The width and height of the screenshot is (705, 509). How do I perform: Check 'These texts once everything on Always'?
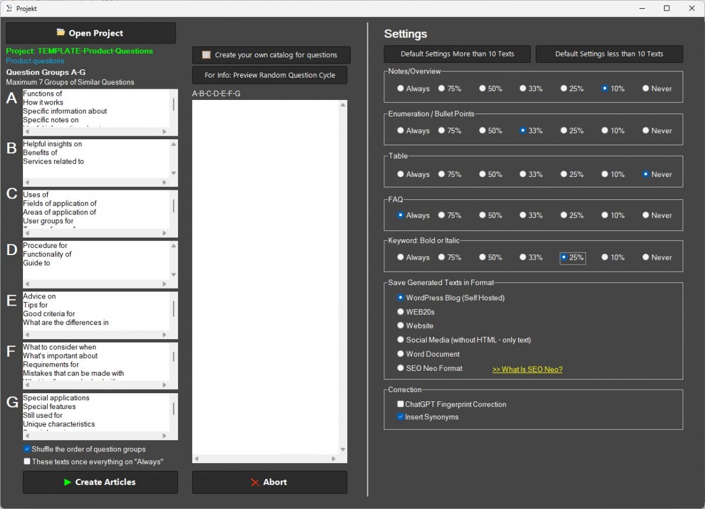(x=26, y=461)
